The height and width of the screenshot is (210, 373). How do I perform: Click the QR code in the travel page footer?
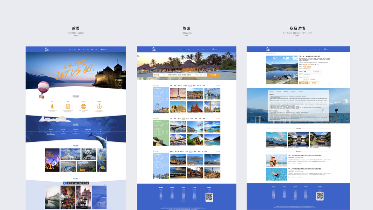pos(209,197)
